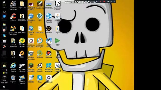Launch the AIMP3 music player
Image resolution: width=161 pixels, height=90 pixels.
(x=22, y=54)
